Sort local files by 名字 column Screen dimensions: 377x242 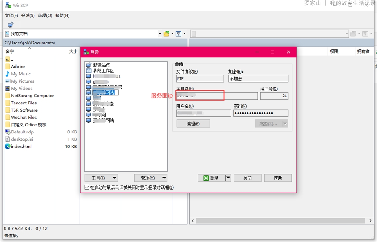pyautogui.click(x=10, y=51)
